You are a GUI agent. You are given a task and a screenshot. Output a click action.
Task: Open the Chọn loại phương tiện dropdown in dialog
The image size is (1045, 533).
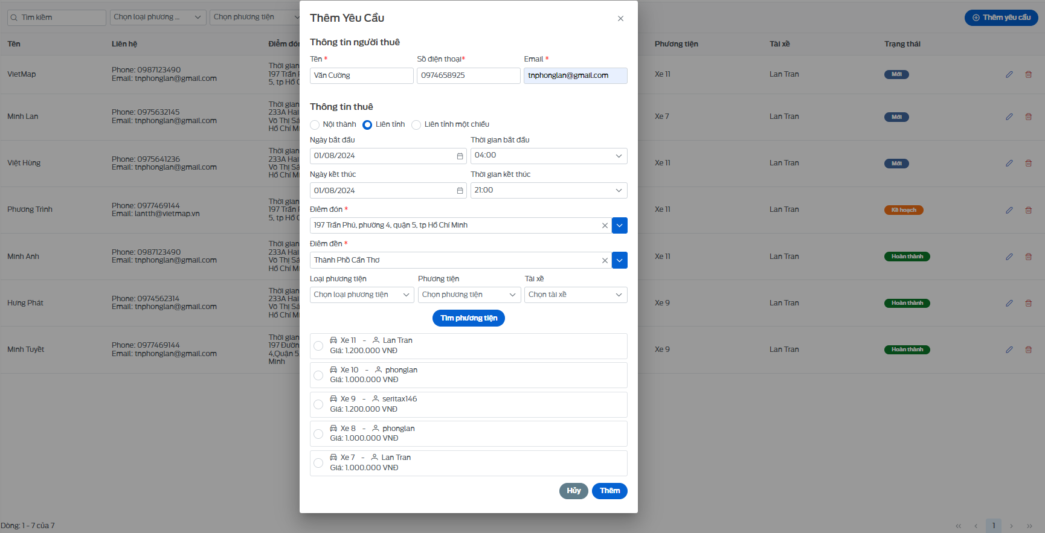click(x=362, y=295)
